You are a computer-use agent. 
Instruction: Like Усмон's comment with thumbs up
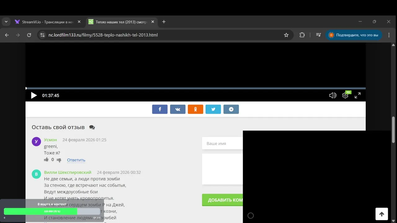pyautogui.click(x=46, y=160)
